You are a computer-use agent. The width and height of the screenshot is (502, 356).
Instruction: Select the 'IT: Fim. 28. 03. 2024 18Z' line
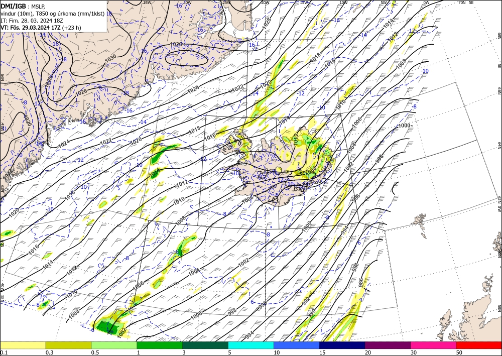(31, 21)
